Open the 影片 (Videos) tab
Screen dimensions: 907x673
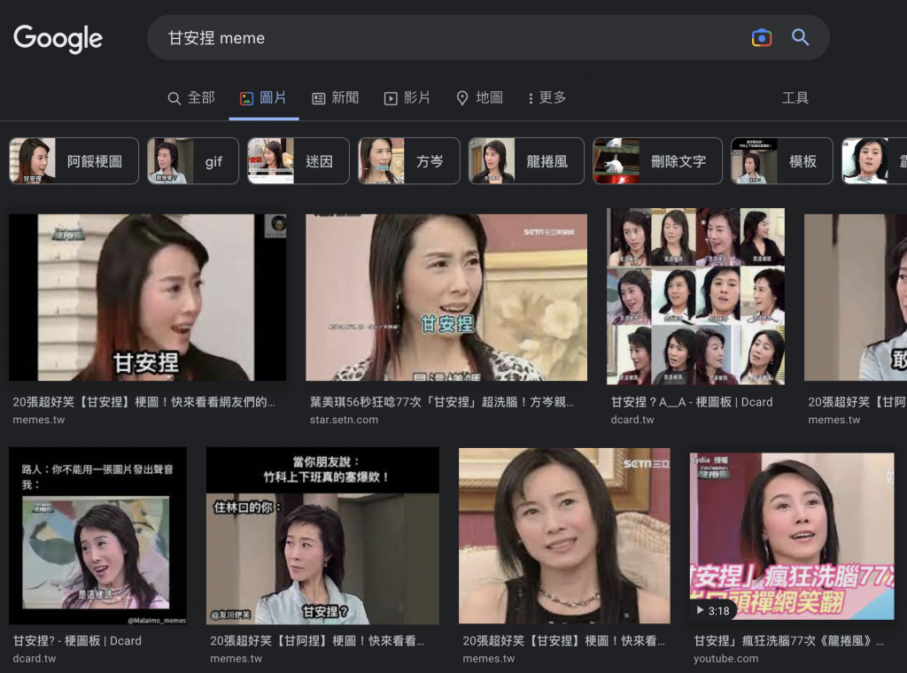[x=407, y=97]
